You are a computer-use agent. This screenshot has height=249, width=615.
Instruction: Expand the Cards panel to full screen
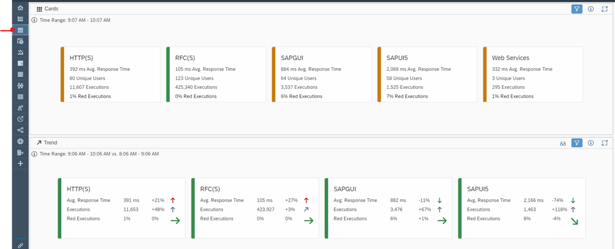click(605, 8)
